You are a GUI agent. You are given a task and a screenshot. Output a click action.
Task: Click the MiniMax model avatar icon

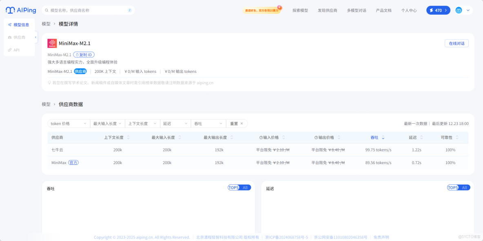(52, 43)
